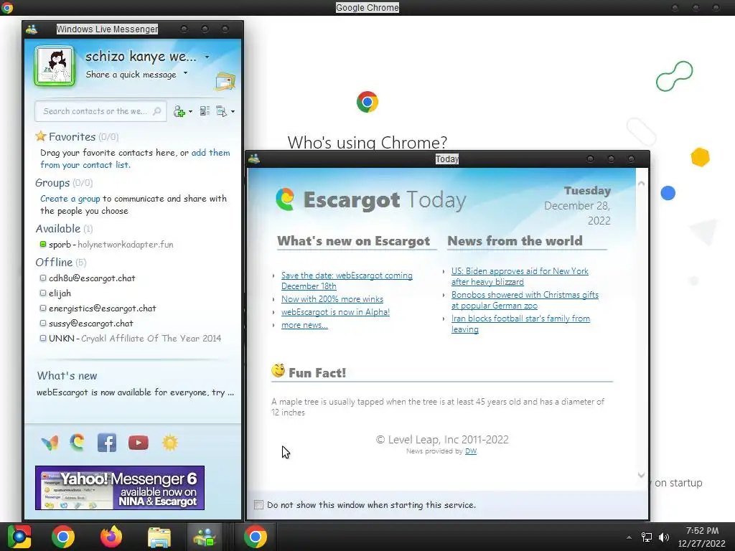Image resolution: width=735 pixels, height=551 pixels.
Task: Open the Share a quick message dropdown arrow
Action: [186, 73]
